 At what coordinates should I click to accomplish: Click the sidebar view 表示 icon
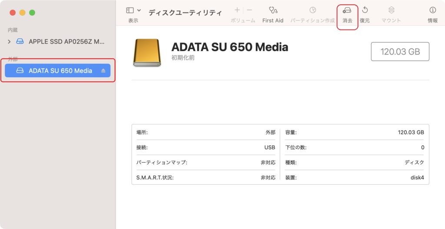[x=130, y=10]
